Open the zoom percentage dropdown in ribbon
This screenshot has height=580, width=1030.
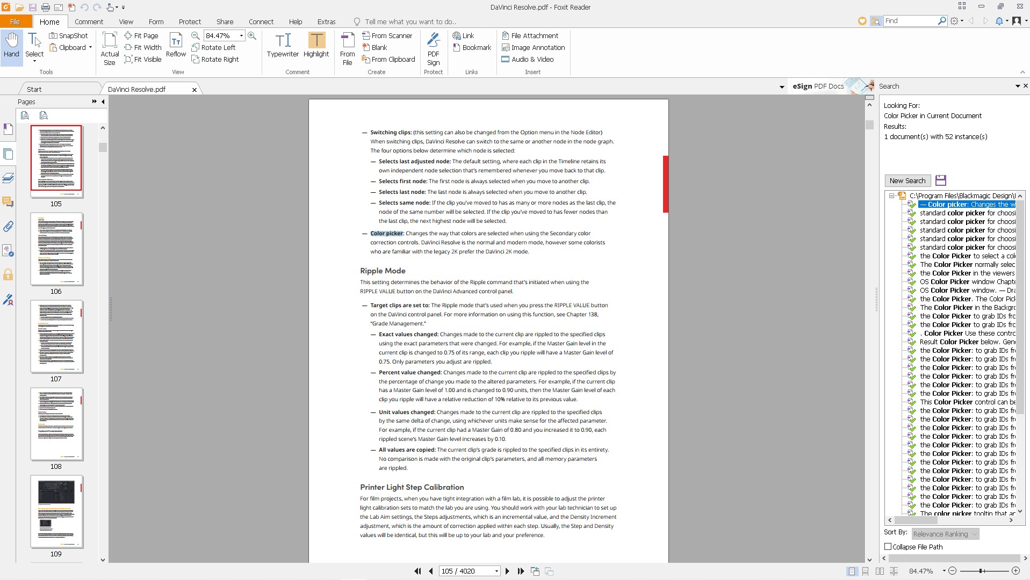(x=241, y=35)
